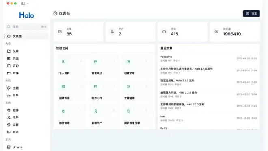This screenshot has height=151, width=268.
Task: Click the 主题管理 palette icon
Action: pos(128,87)
